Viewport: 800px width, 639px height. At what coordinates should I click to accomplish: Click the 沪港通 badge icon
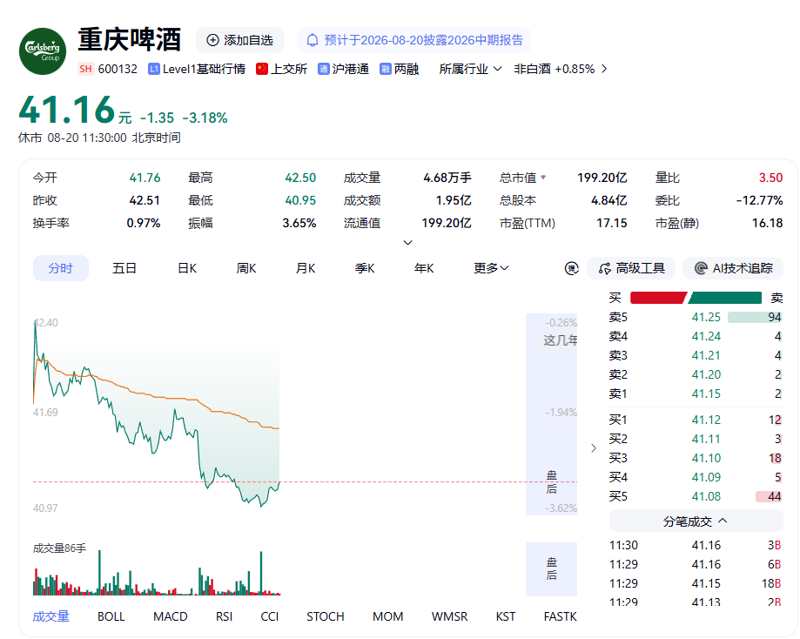click(x=324, y=69)
